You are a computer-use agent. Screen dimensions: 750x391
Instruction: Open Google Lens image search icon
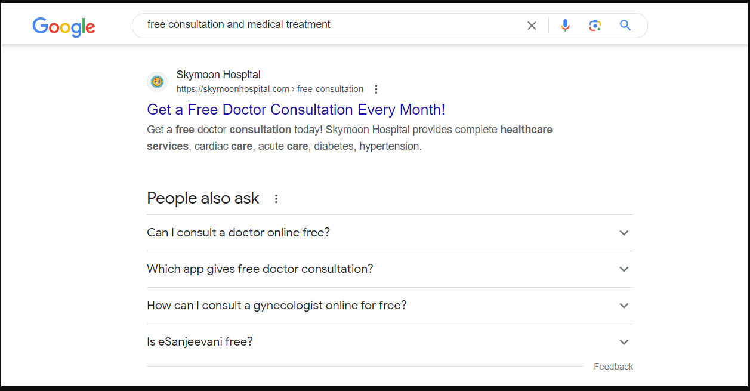tap(595, 25)
